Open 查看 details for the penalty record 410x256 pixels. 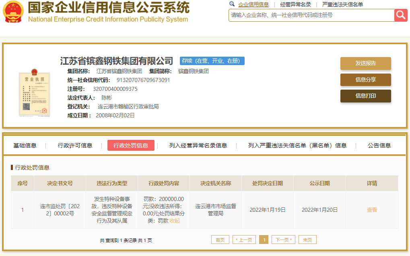point(372,210)
